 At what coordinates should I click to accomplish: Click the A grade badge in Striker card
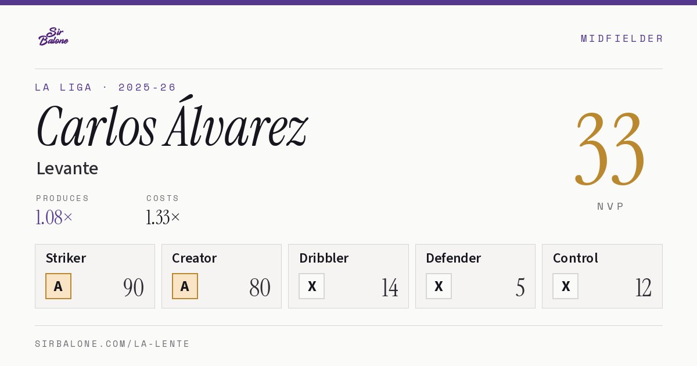pos(58,286)
